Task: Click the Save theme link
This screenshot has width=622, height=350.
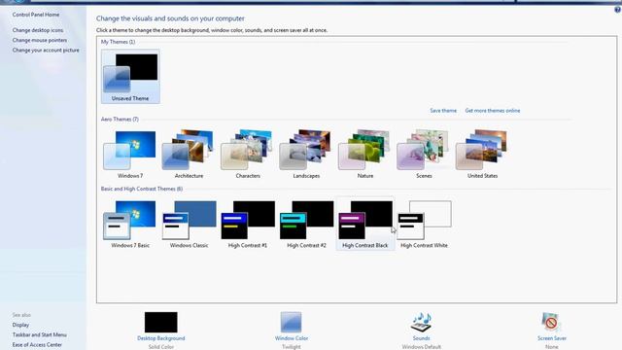Action: tap(443, 111)
